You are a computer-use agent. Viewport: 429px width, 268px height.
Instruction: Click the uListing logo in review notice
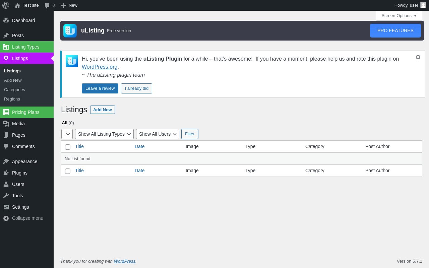[72, 61]
